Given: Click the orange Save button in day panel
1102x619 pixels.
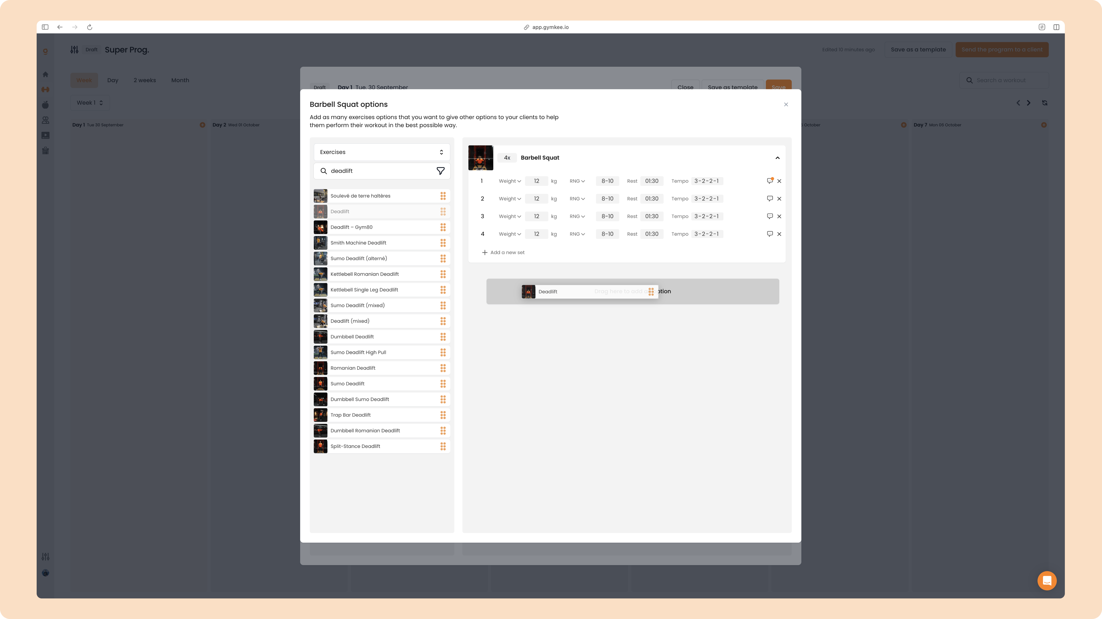Looking at the screenshot, I should [779, 85].
